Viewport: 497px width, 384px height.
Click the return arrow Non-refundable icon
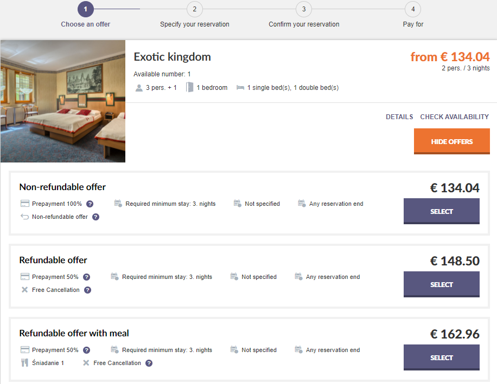click(x=24, y=217)
